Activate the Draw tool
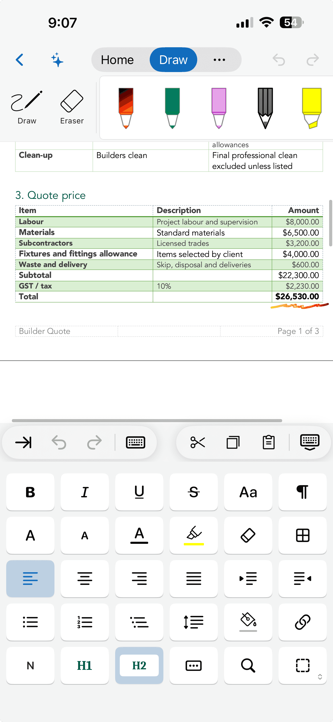This screenshot has height=722, width=333. click(x=27, y=107)
